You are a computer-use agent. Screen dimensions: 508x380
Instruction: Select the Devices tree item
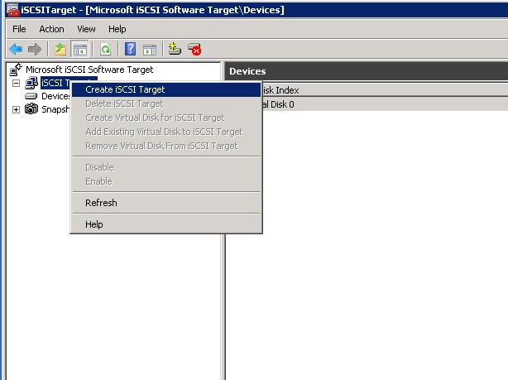point(55,96)
